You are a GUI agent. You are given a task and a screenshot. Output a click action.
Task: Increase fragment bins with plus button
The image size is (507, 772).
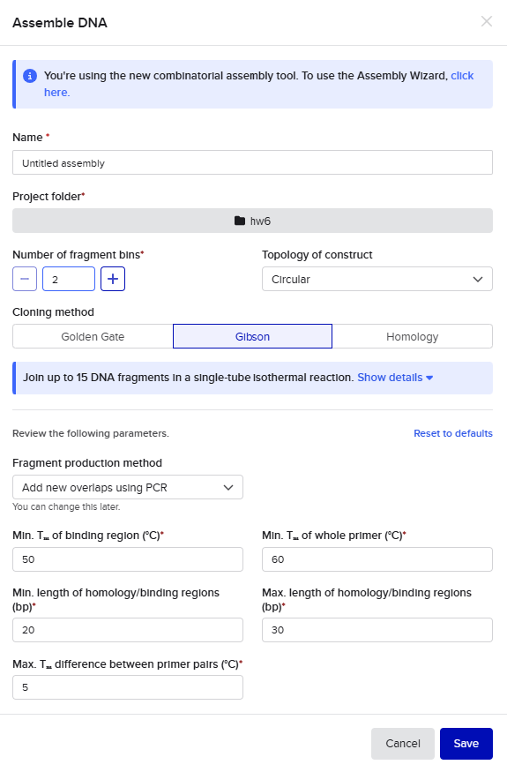113,279
